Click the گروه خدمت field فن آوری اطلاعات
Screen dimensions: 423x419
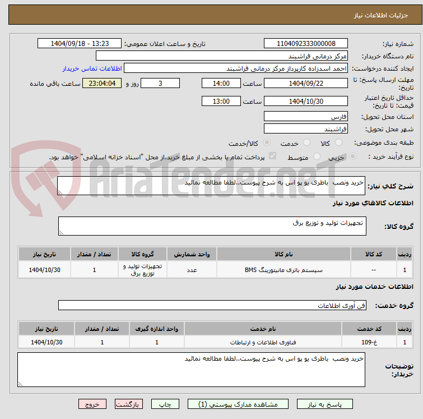212,305
